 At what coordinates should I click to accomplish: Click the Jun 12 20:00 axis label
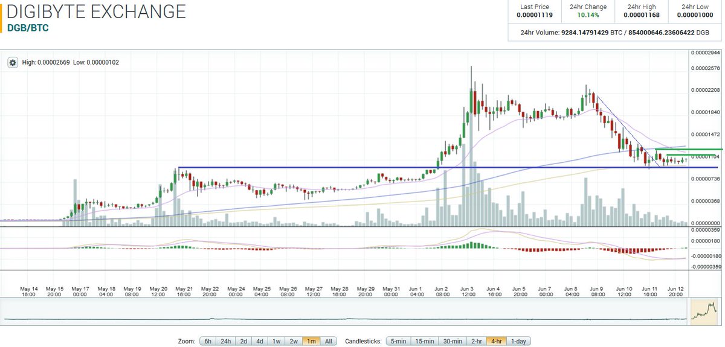(675, 291)
